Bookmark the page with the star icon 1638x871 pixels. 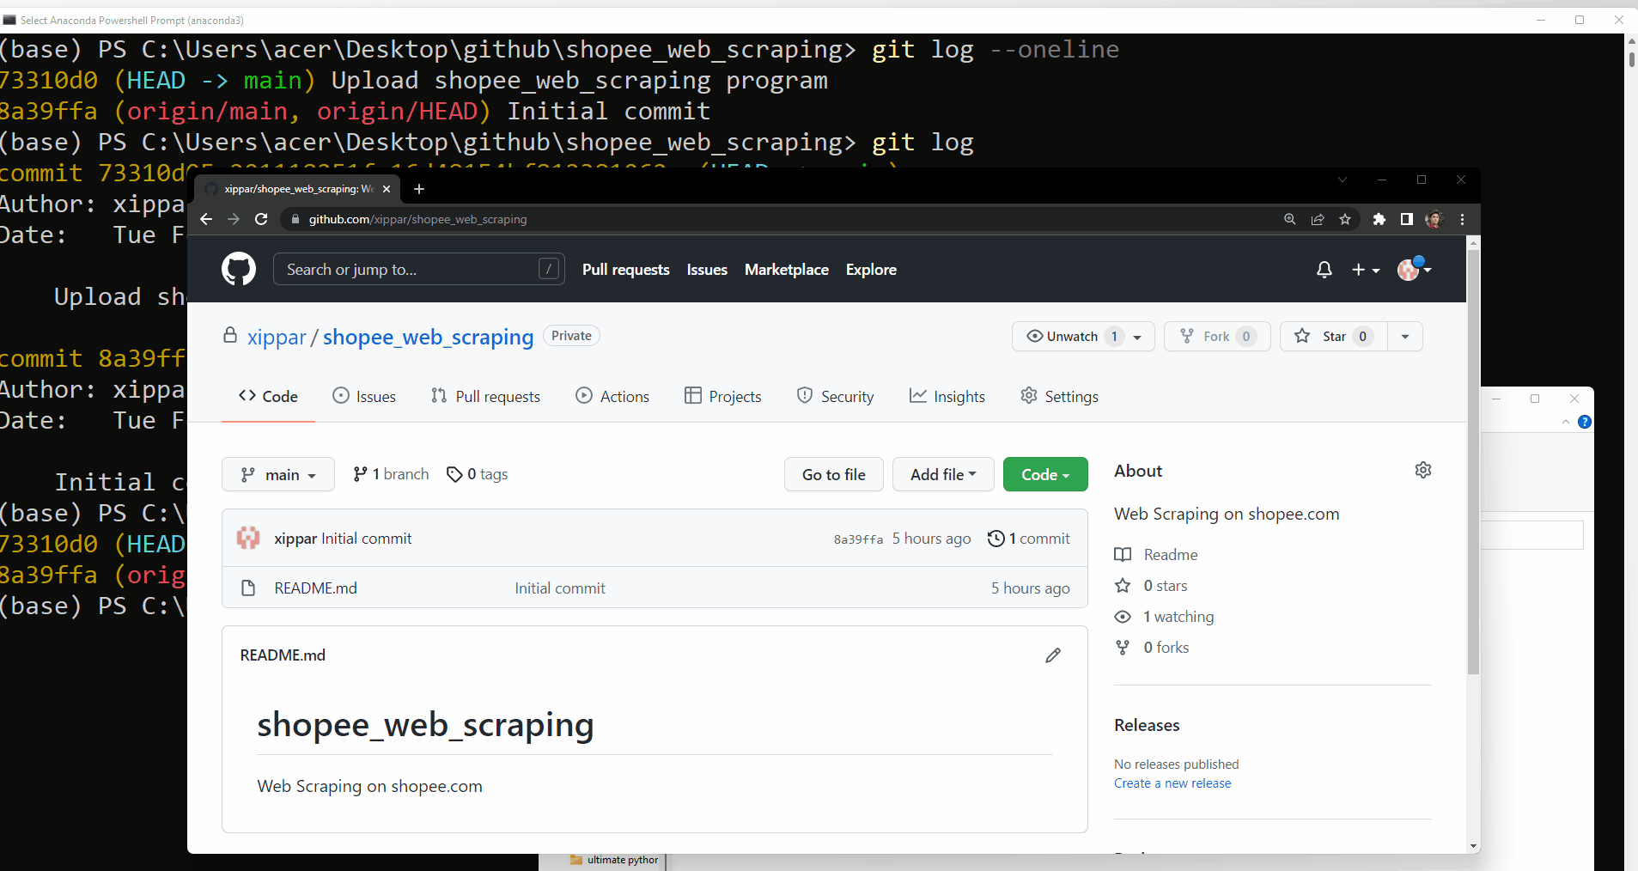(1344, 219)
